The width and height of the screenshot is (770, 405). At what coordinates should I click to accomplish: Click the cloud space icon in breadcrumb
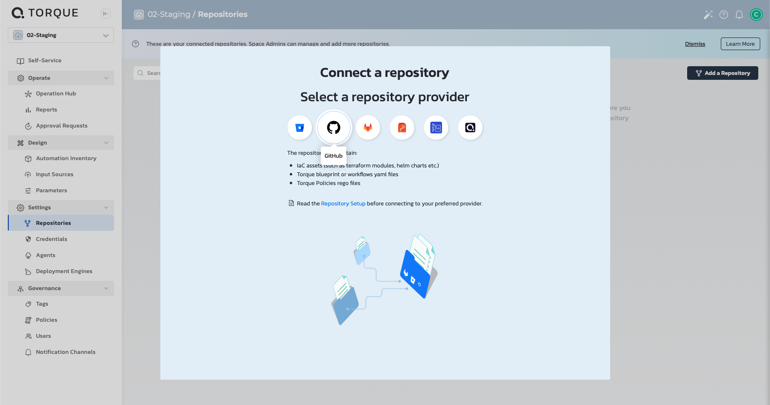[139, 15]
